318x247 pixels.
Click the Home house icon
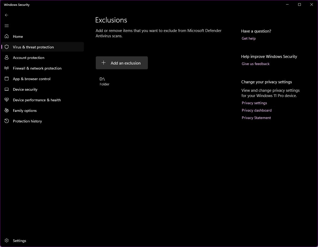(7, 36)
